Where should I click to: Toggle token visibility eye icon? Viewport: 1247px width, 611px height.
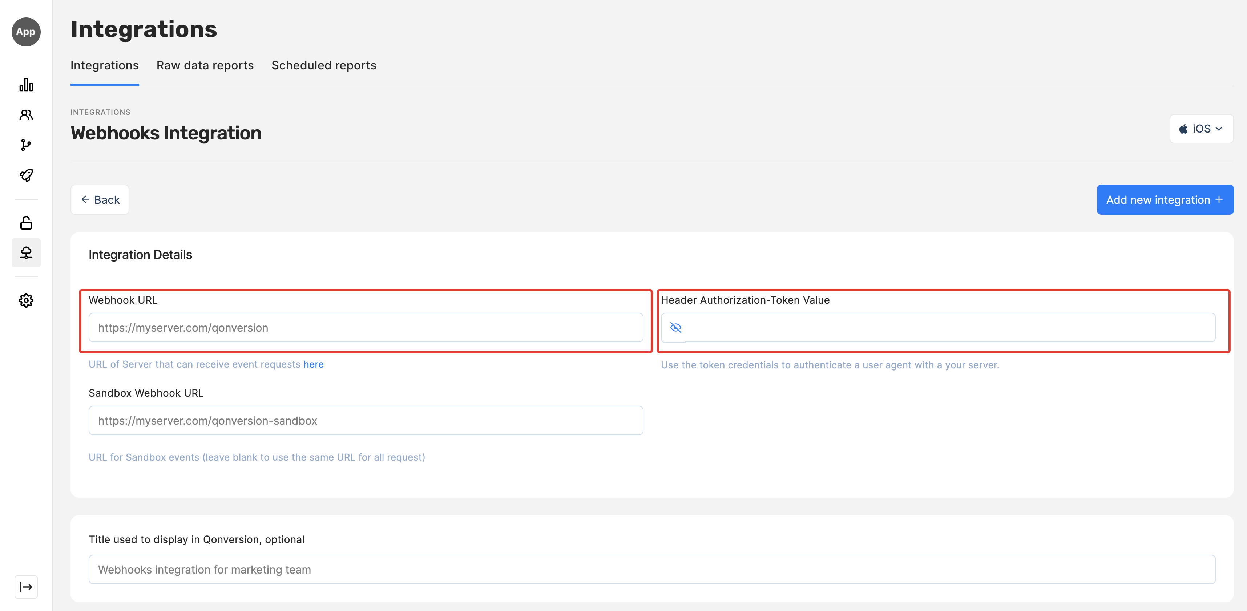(x=676, y=328)
